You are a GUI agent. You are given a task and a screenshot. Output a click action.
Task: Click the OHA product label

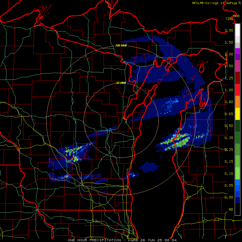point(236,16)
